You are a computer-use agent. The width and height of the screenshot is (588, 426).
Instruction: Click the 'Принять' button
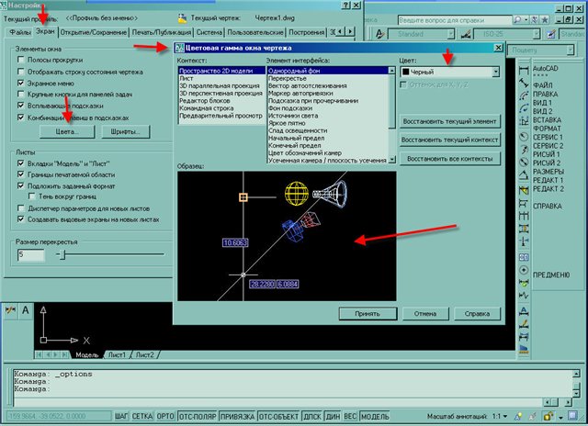(367, 314)
